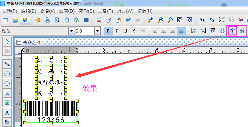Open document settings gear icon
The height and width of the screenshot is (127, 248).
(38, 20)
